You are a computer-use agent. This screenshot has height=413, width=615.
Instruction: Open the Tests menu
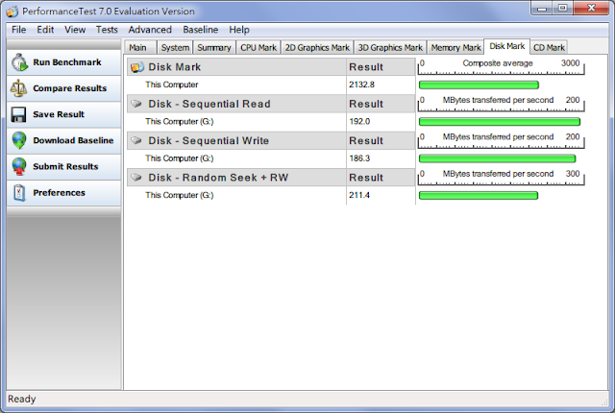coord(107,30)
